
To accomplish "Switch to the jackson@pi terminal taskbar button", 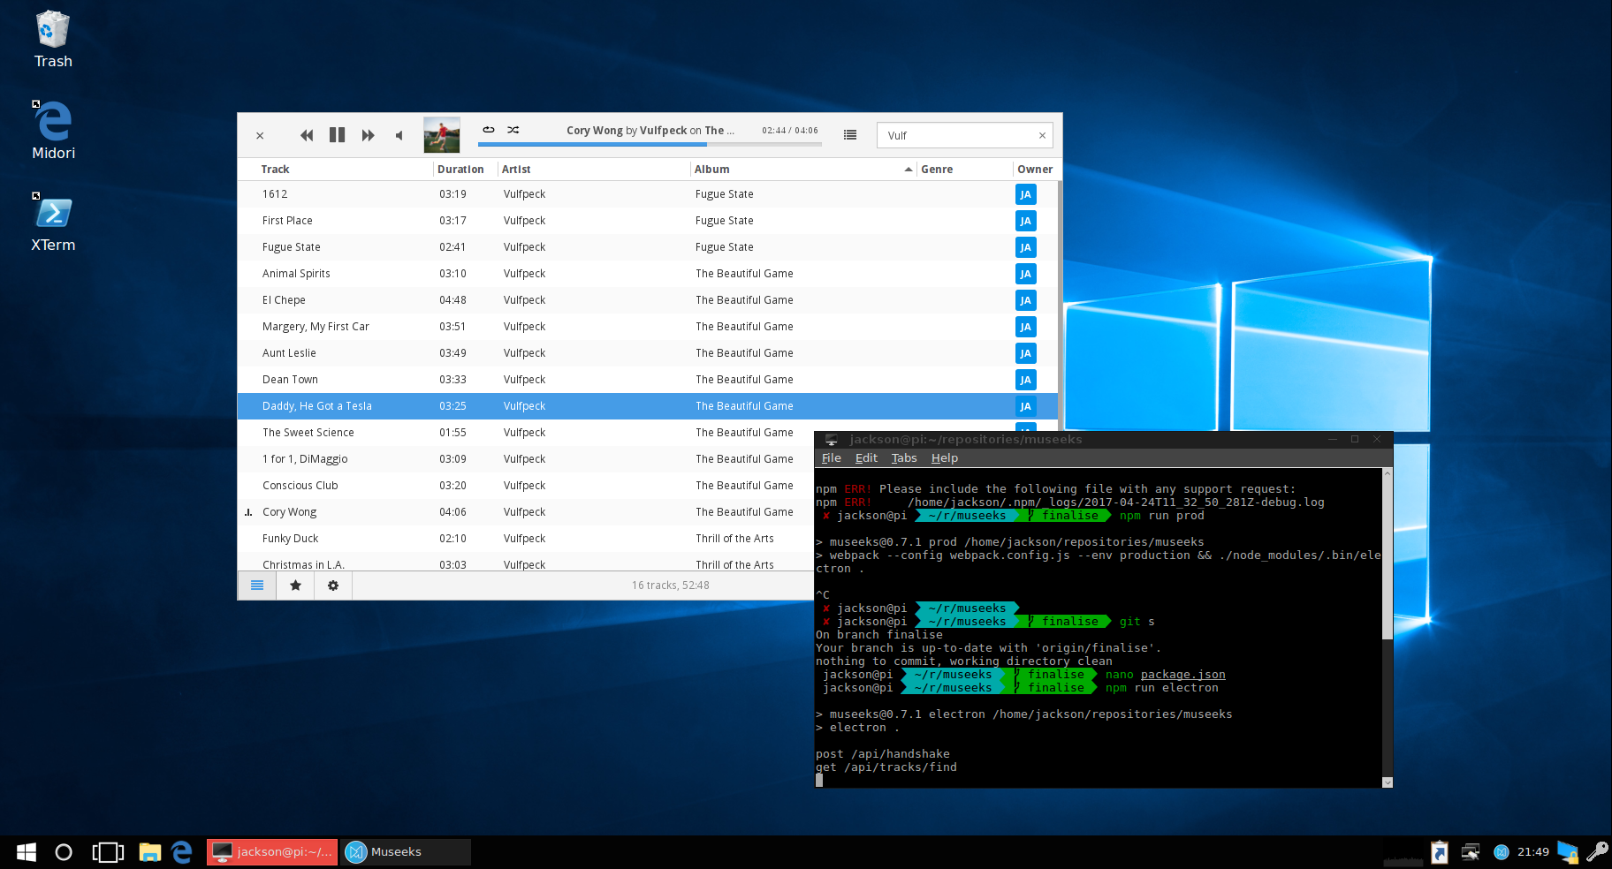I will [272, 852].
